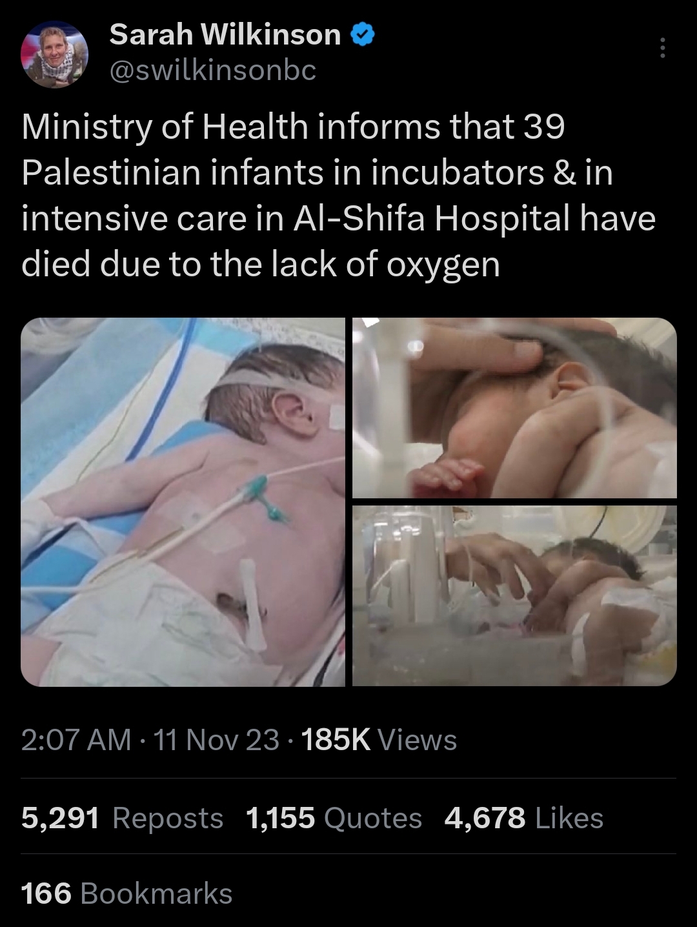Open the large left infant photo
The width and height of the screenshot is (697, 927).
183,502
